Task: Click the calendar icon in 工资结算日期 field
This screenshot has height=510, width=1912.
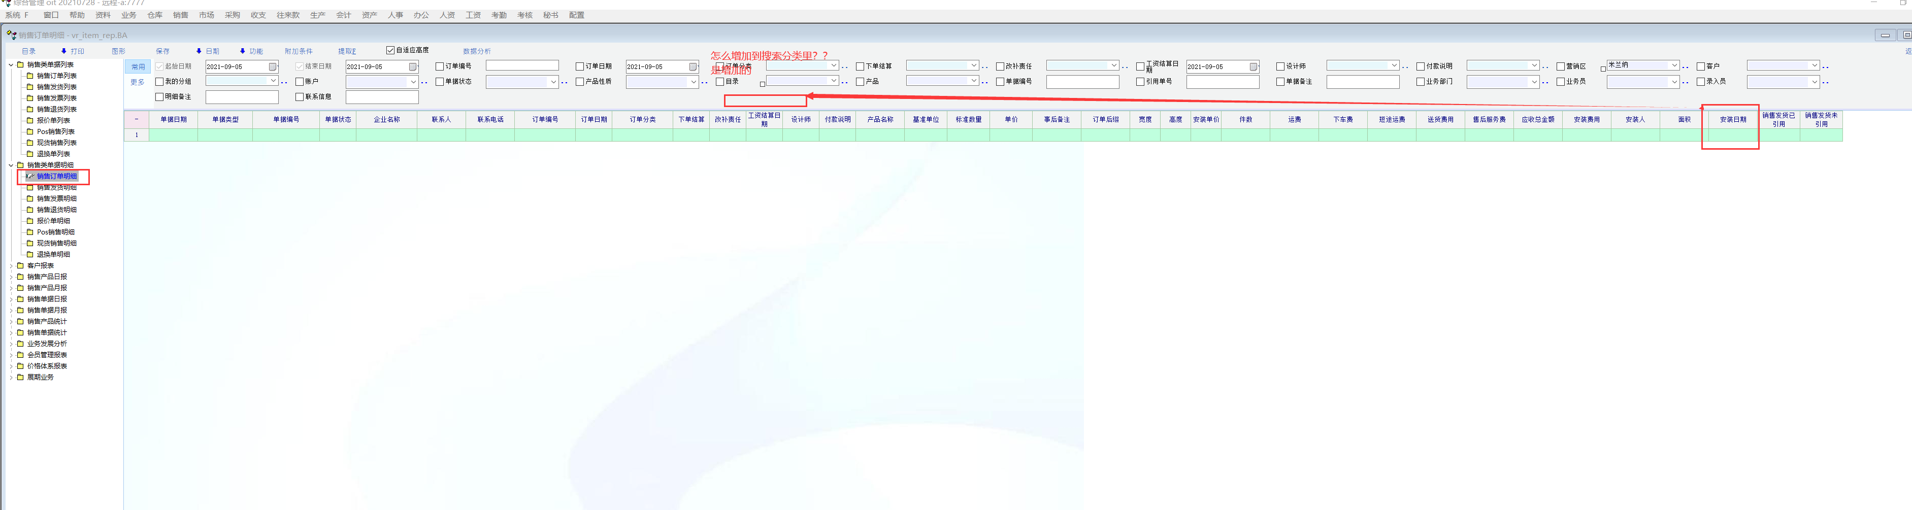Action: (x=1253, y=67)
